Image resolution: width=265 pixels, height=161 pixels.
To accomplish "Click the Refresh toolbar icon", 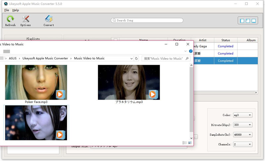I will [10, 19].
